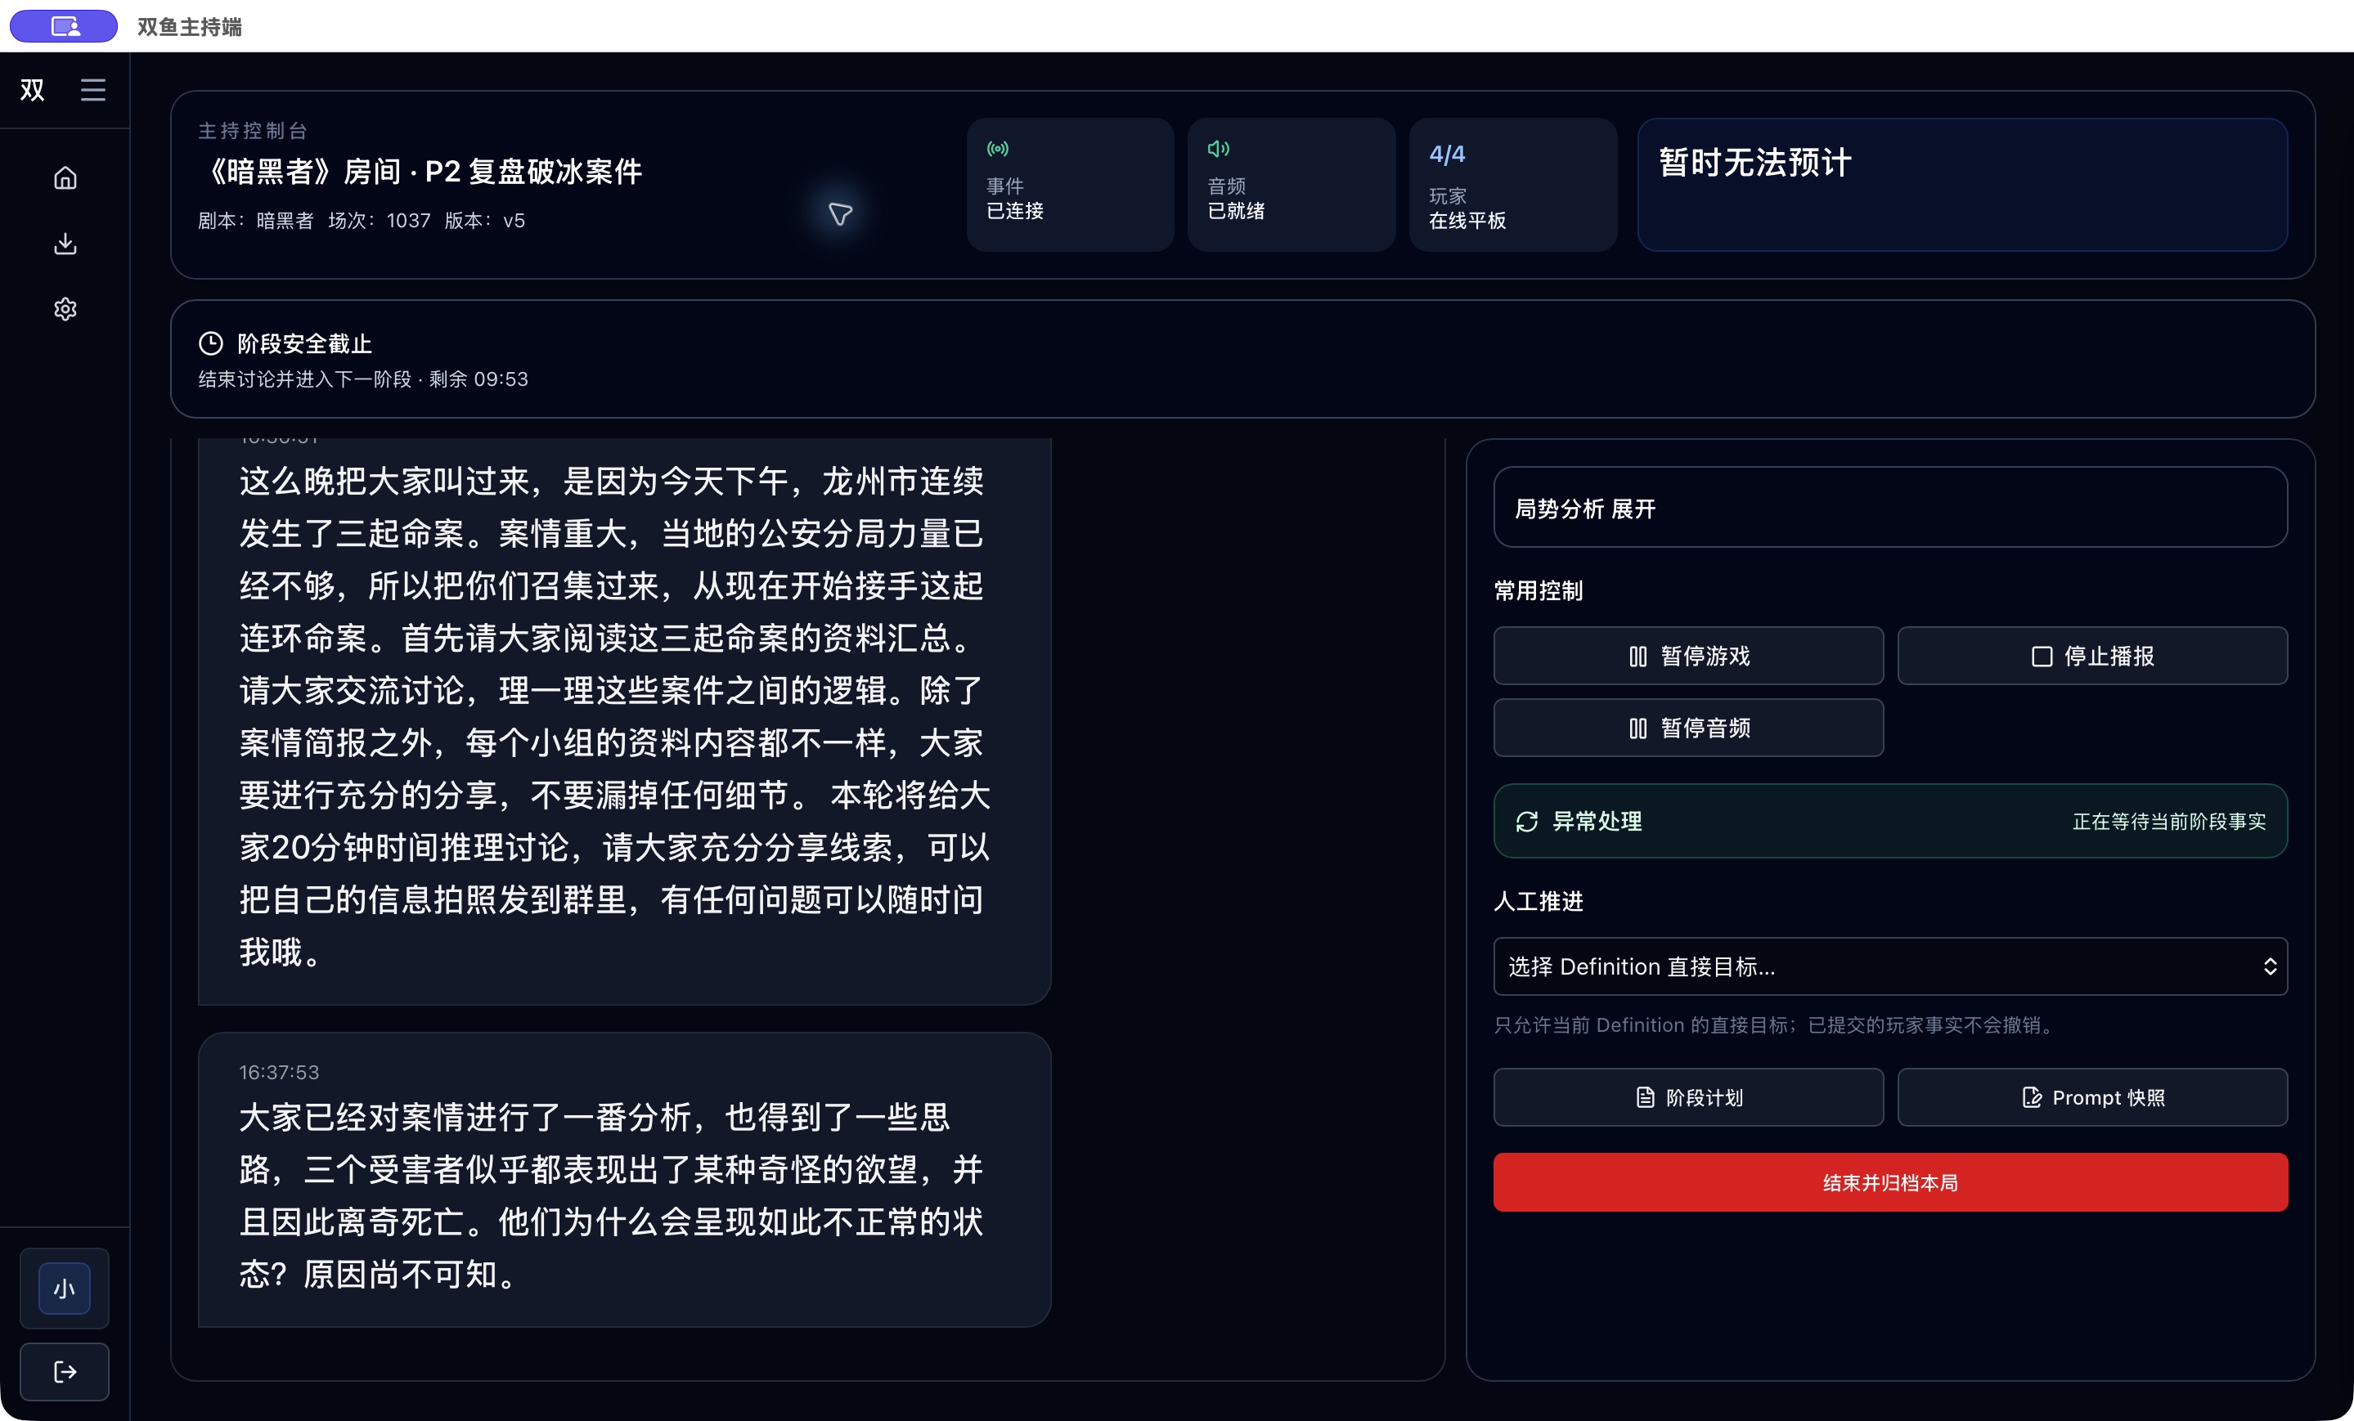
Task: Open the Definition 直接目标 dropdown
Action: (x=1889, y=966)
